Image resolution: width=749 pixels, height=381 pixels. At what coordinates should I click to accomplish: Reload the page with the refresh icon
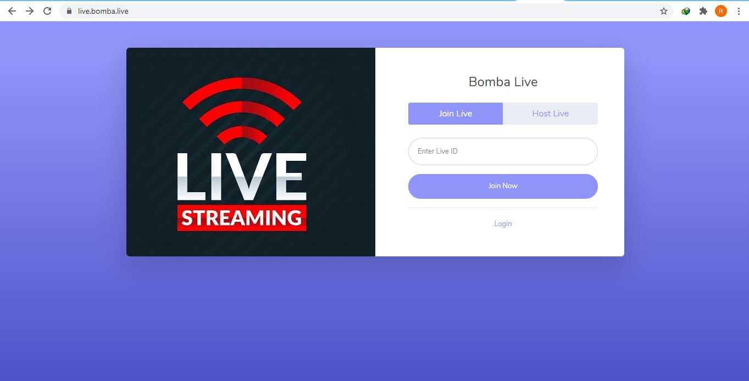tap(47, 11)
